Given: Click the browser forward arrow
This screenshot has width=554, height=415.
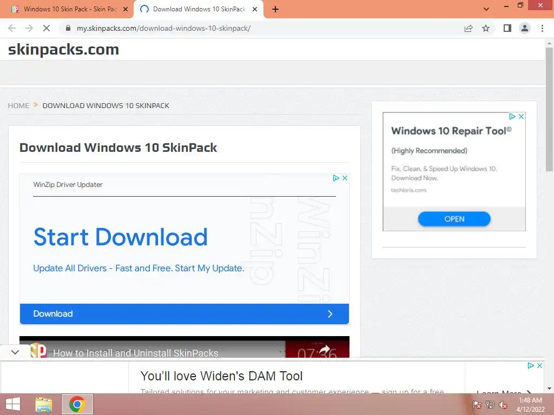Looking at the screenshot, I should point(29,28).
